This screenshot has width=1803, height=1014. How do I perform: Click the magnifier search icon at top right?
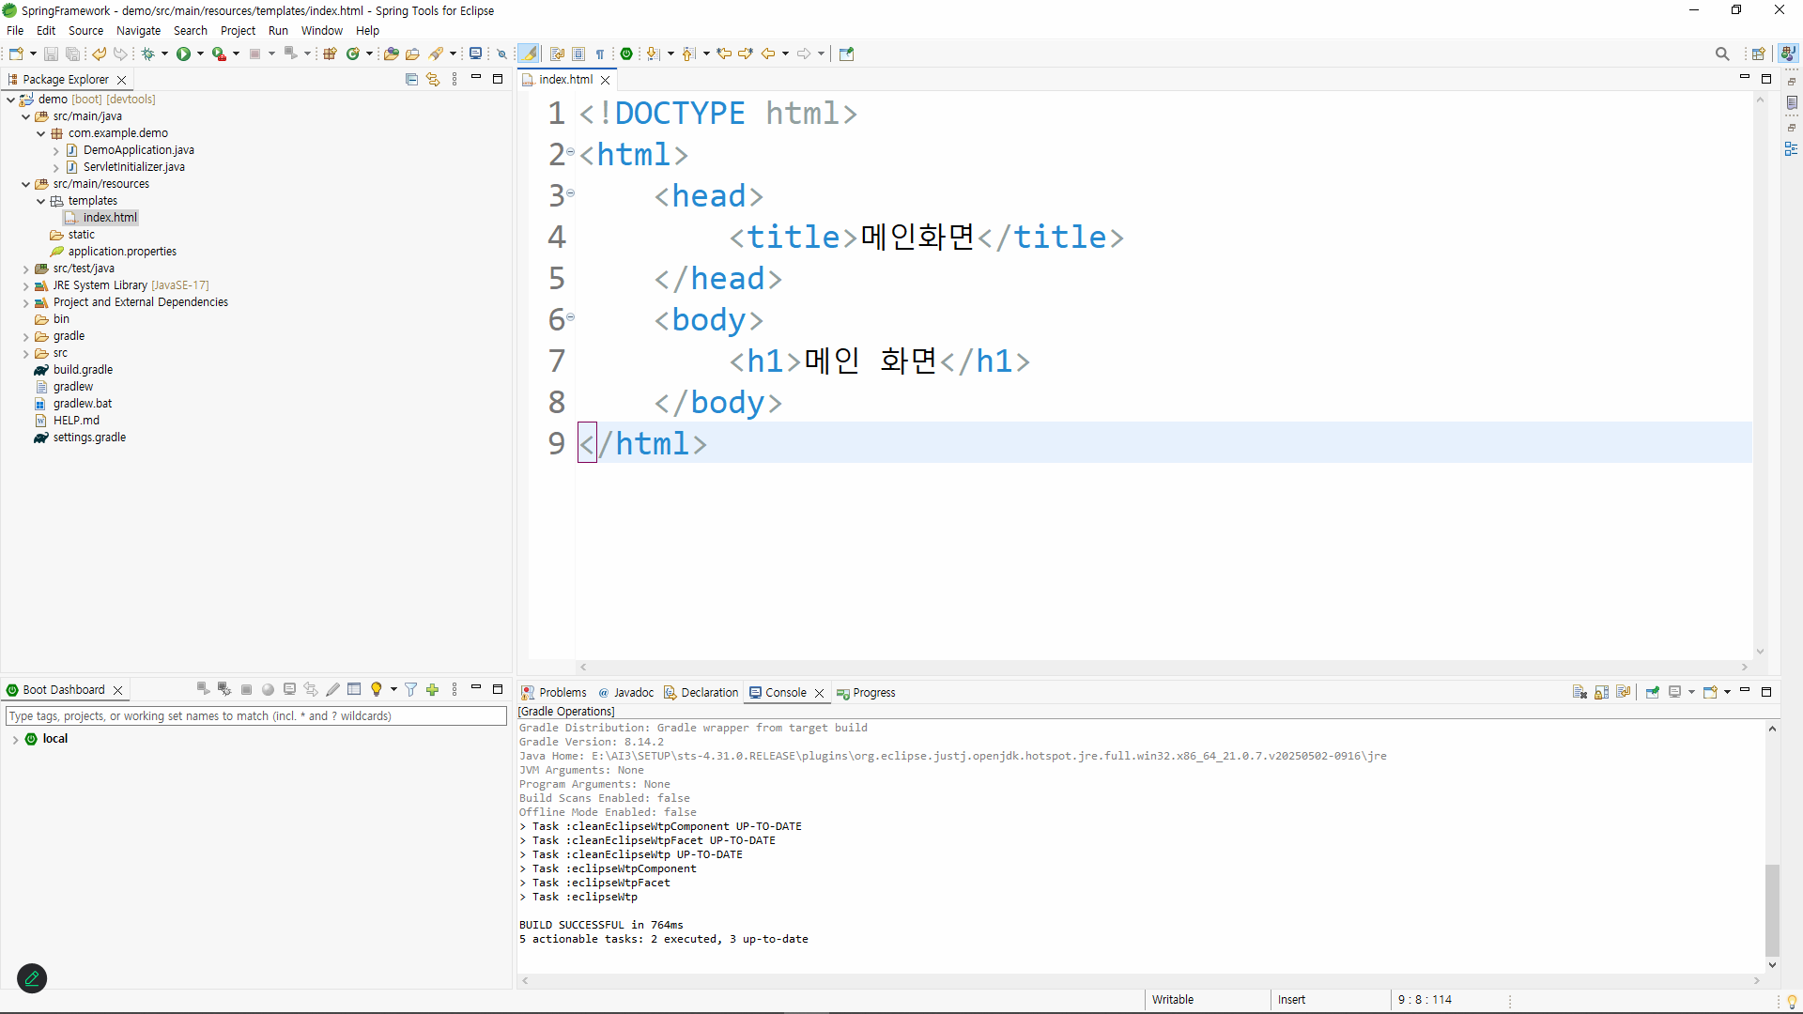pyautogui.click(x=1722, y=54)
